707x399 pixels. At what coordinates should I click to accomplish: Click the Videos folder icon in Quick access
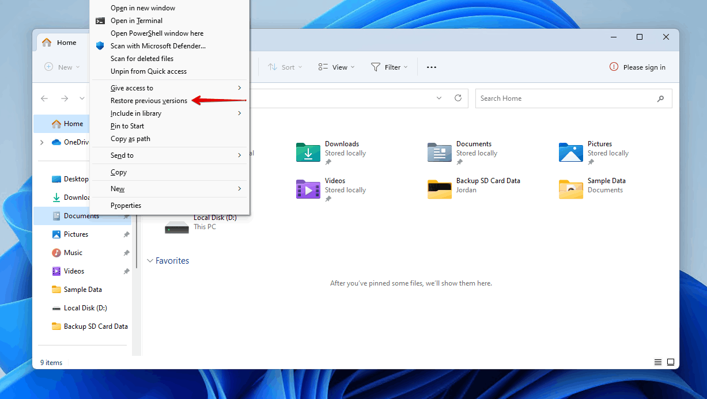pos(308,189)
